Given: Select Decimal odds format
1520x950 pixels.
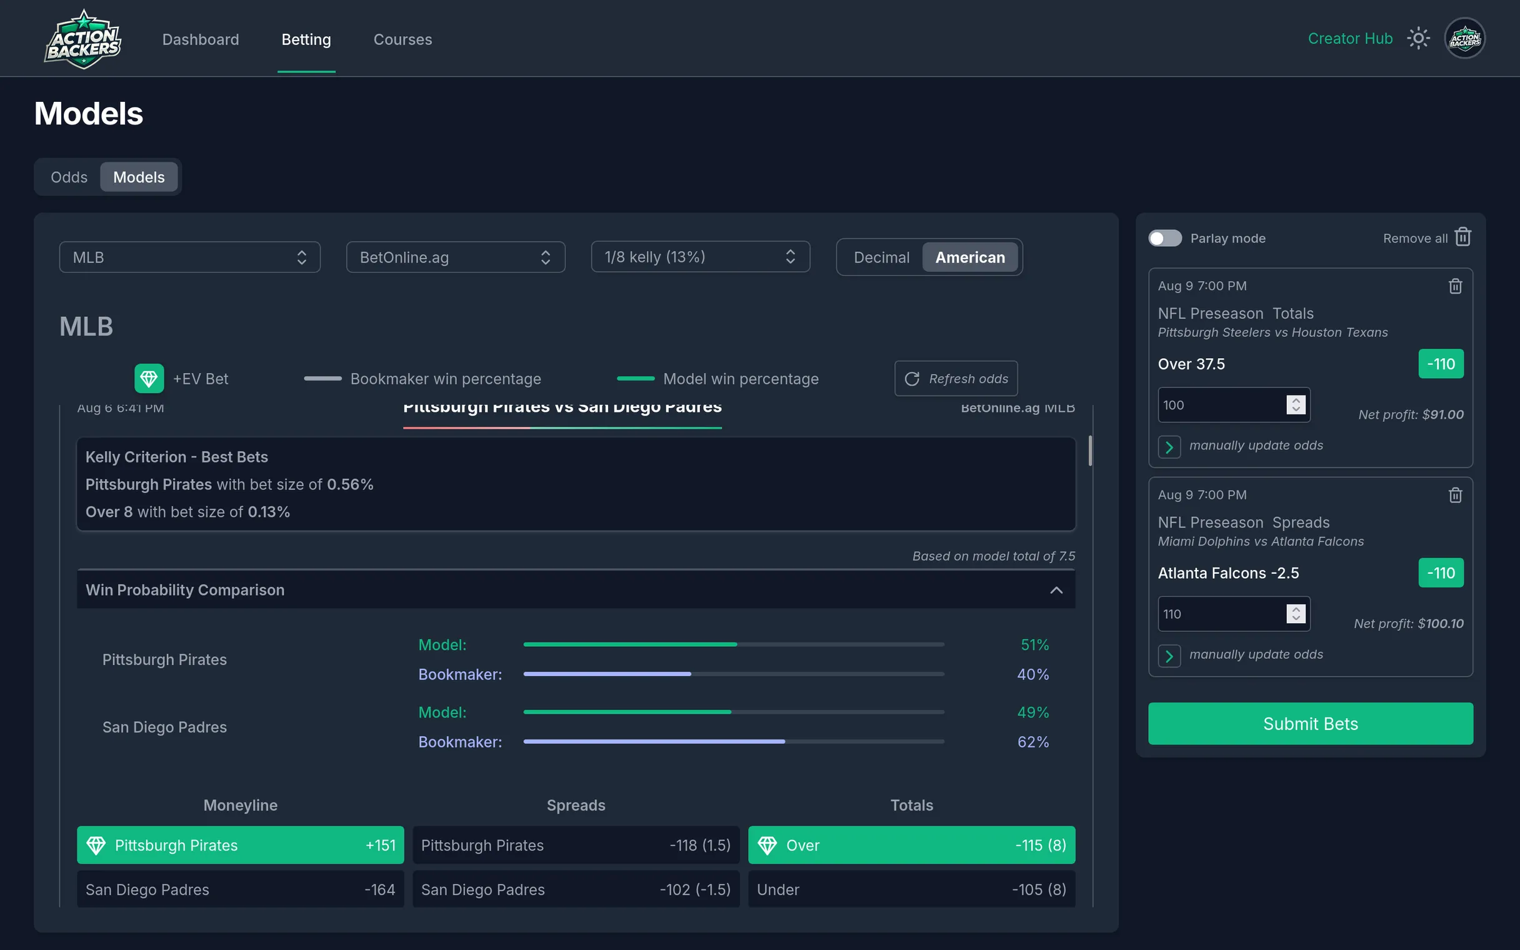Looking at the screenshot, I should click(881, 257).
